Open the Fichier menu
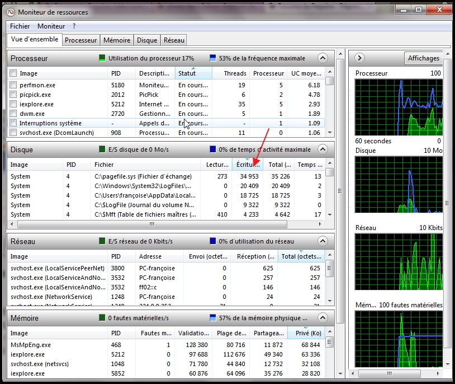 [20, 26]
